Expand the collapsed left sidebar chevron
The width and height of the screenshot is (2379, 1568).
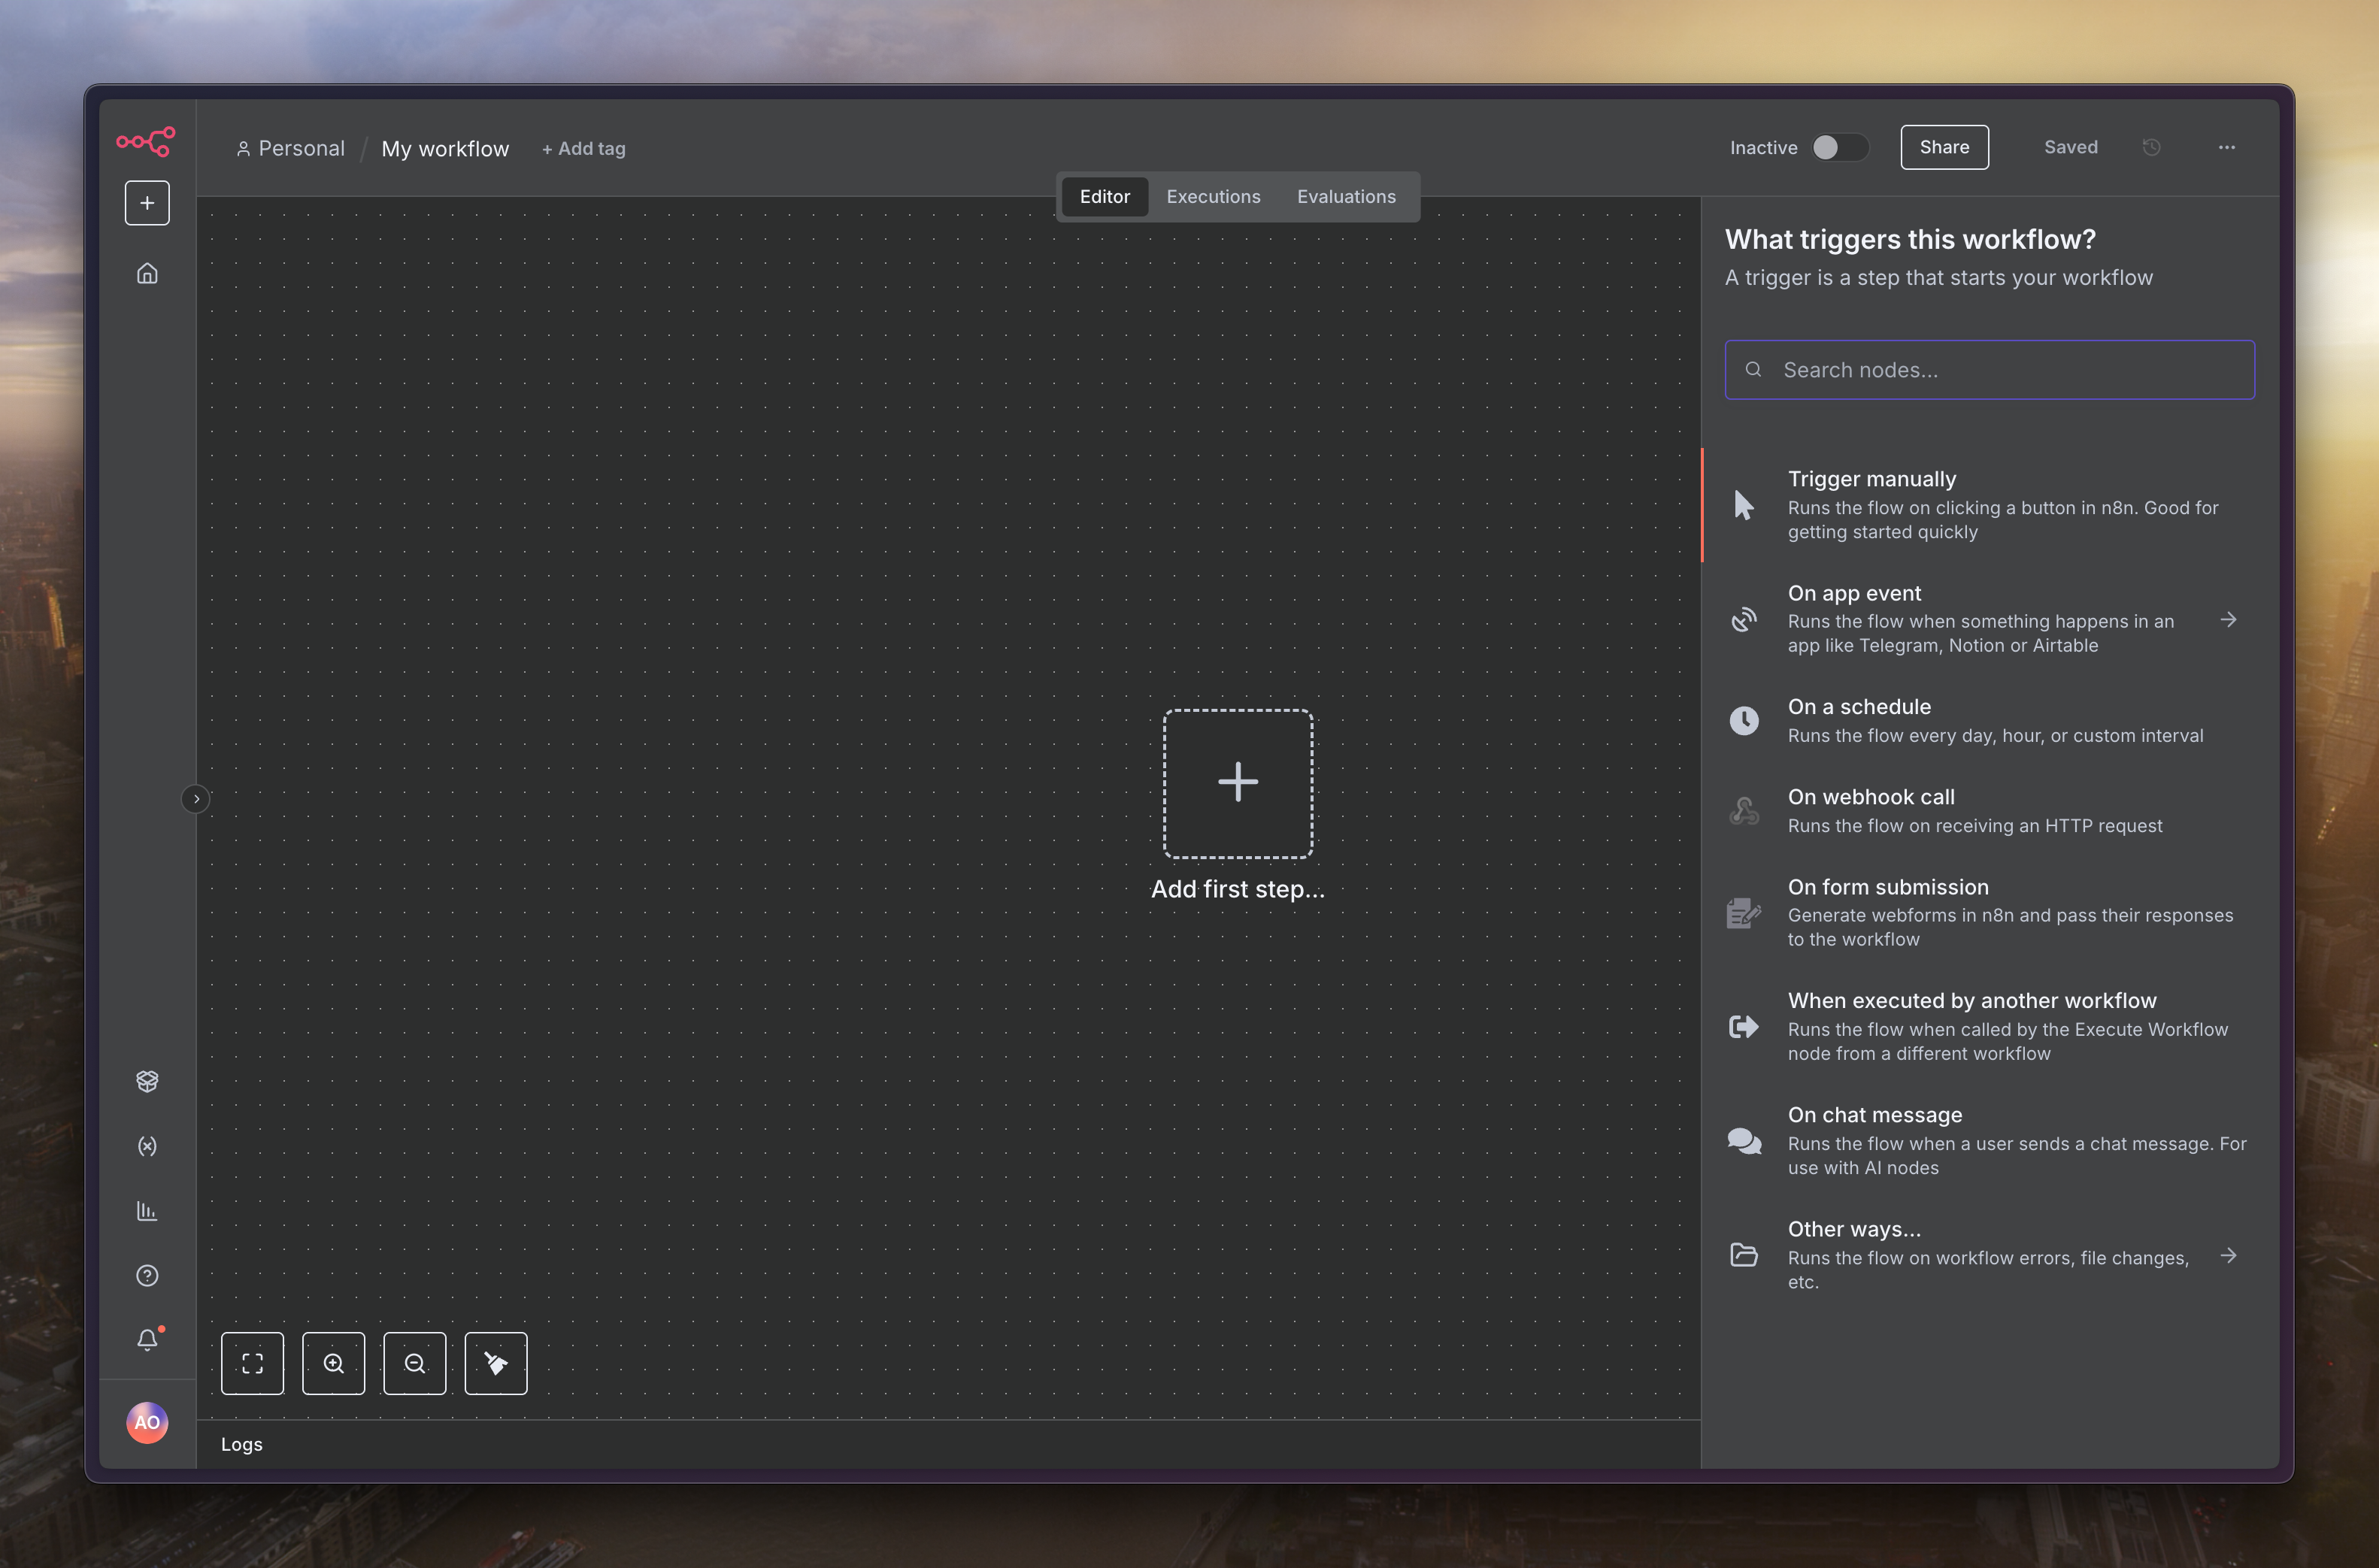[196, 799]
